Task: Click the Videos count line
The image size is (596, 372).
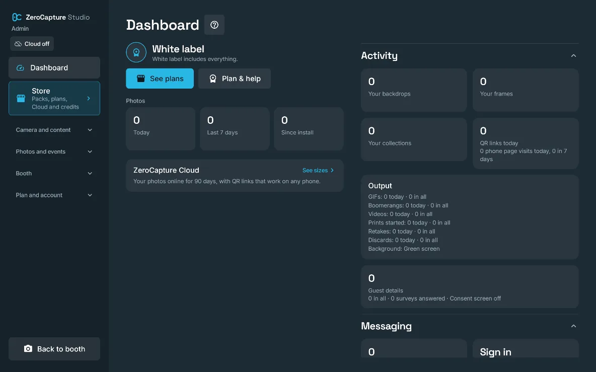Action: (x=400, y=214)
